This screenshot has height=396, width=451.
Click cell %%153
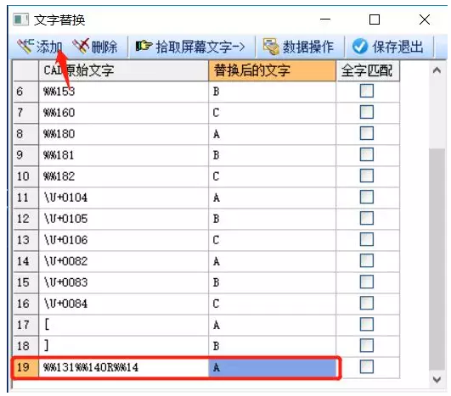[x=123, y=92]
